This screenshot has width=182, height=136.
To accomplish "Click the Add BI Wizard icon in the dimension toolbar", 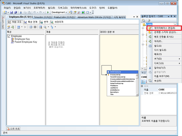I will point(8,27).
